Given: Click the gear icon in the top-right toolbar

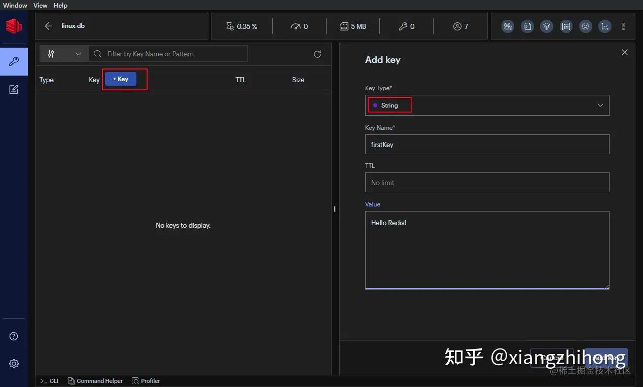Looking at the screenshot, I should (x=586, y=26).
